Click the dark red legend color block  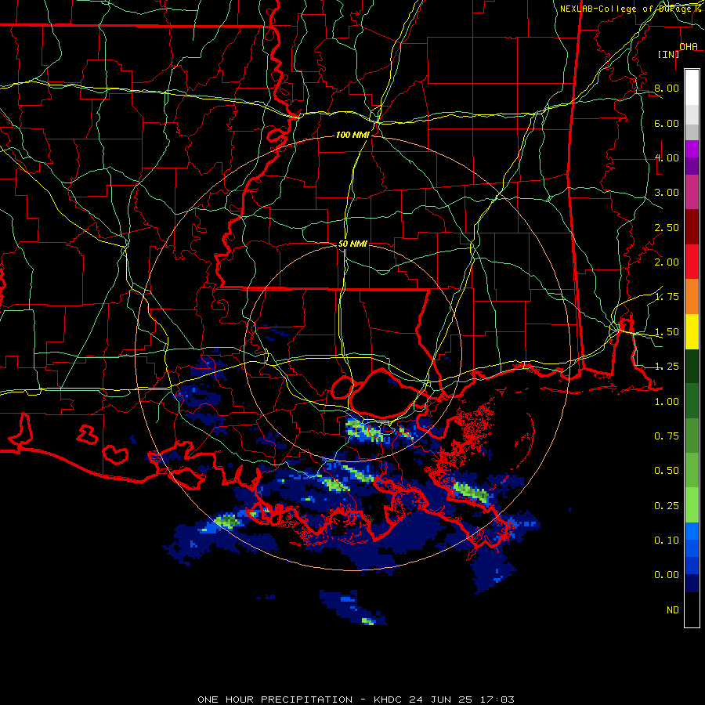(692, 227)
